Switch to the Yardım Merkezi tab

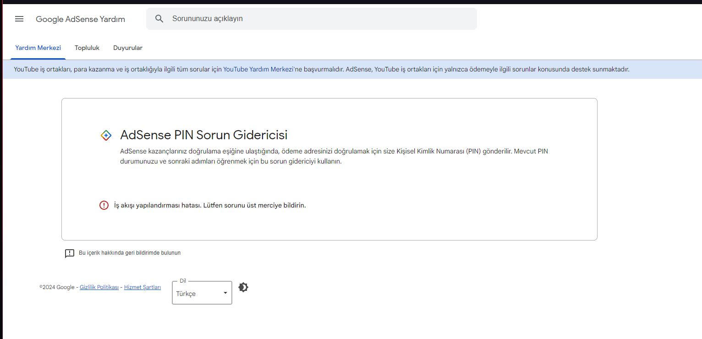[x=38, y=48]
